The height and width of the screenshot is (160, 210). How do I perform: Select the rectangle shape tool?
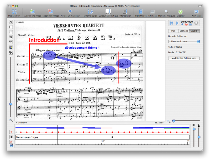[x=11, y=27]
